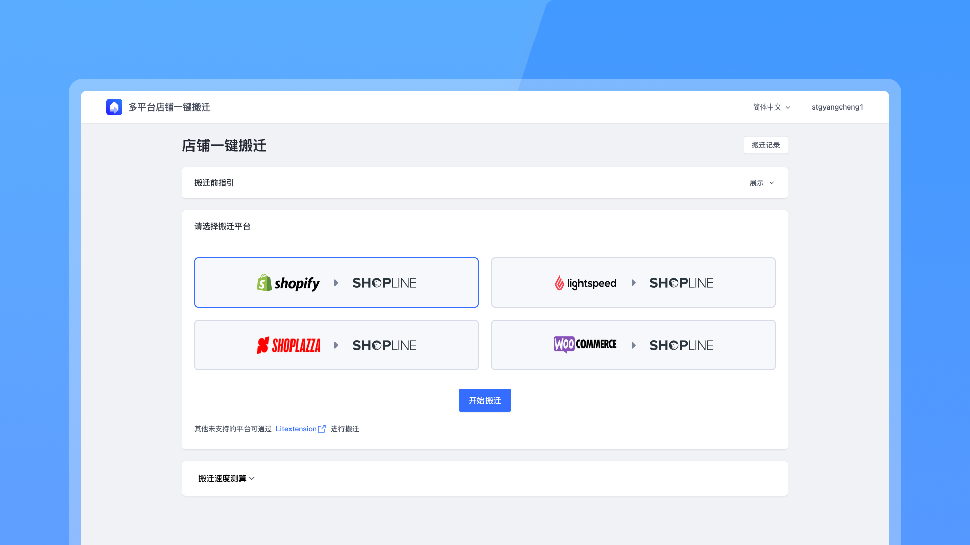Click arrow icon in Shopify card
The width and height of the screenshot is (970, 545).
click(x=336, y=283)
